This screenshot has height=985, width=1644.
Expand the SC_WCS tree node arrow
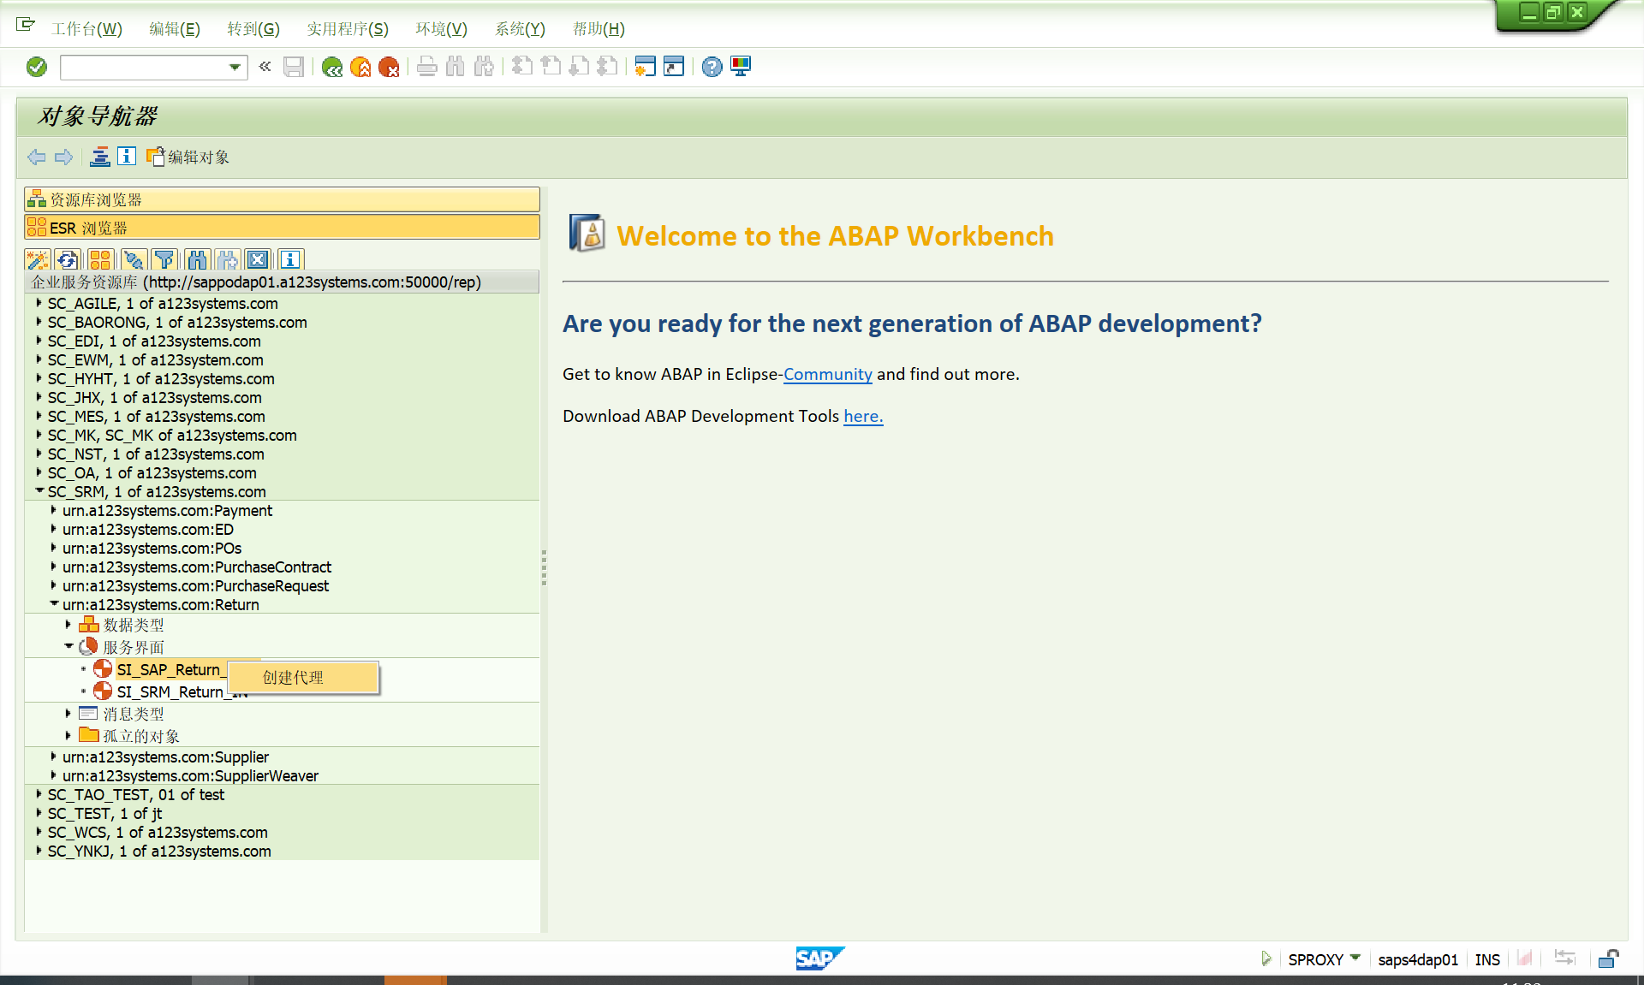coord(39,832)
